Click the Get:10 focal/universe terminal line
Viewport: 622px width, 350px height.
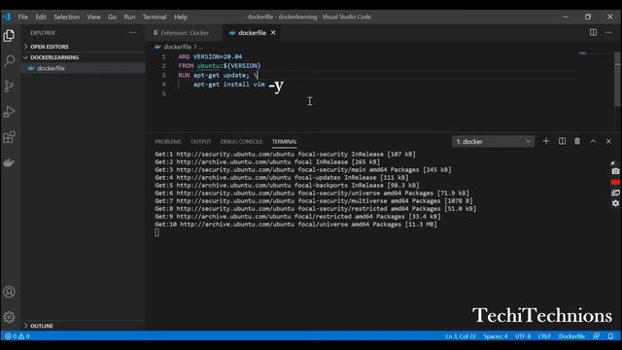point(295,225)
